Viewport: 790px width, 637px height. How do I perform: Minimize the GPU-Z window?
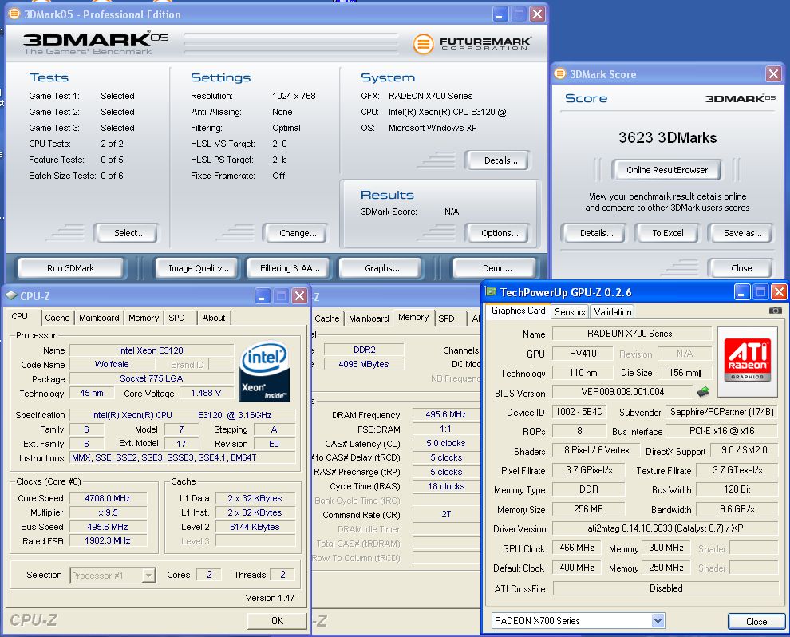click(741, 291)
